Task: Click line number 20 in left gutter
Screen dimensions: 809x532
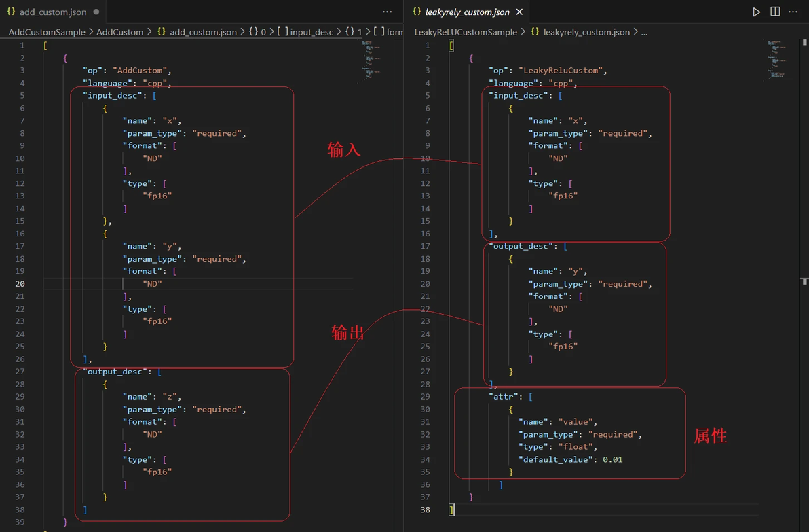Action: (20, 284)
